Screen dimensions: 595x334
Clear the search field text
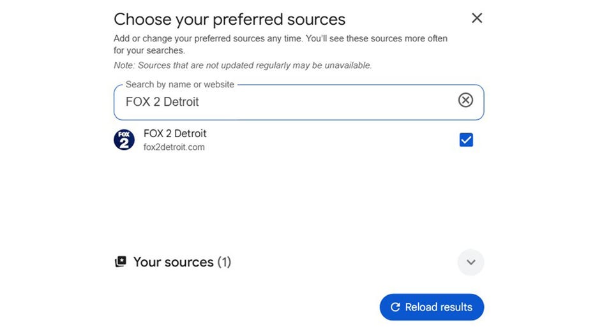(x=466, y=100)
